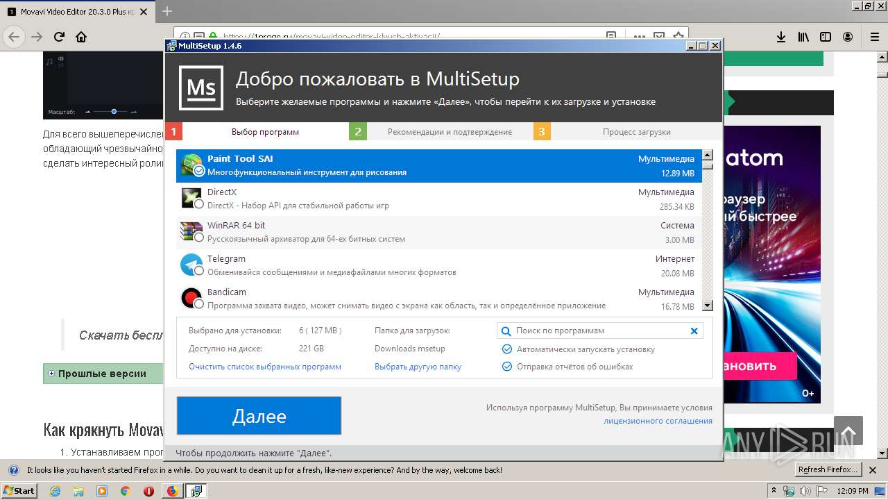Clear the program search field X icon
The height and width of the screenshot is (500, 888).
point(694,331)
